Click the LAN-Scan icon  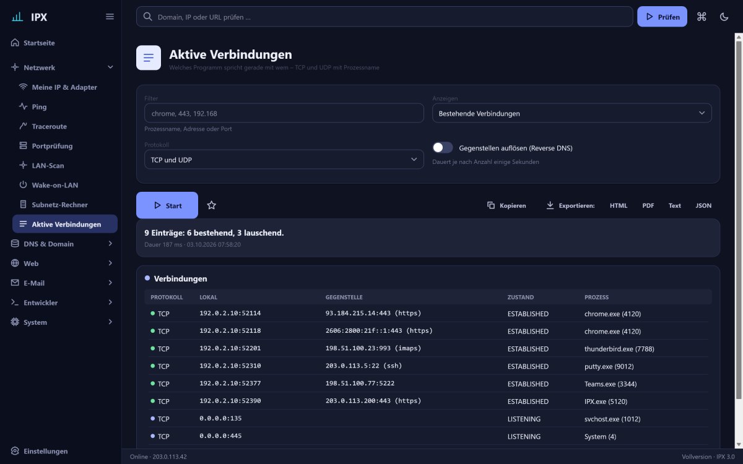pos(24,166)
